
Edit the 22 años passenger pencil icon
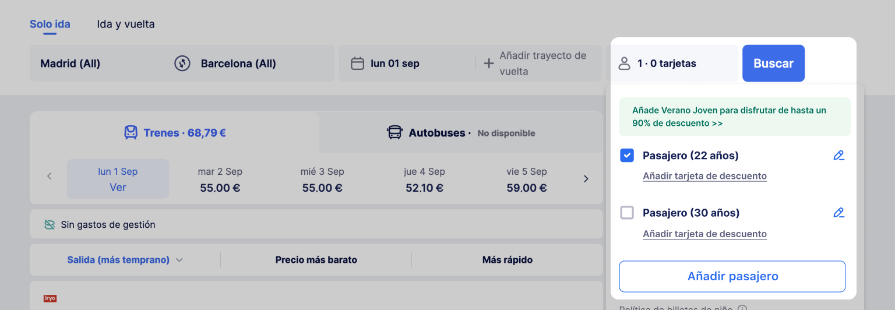[838, 155]
